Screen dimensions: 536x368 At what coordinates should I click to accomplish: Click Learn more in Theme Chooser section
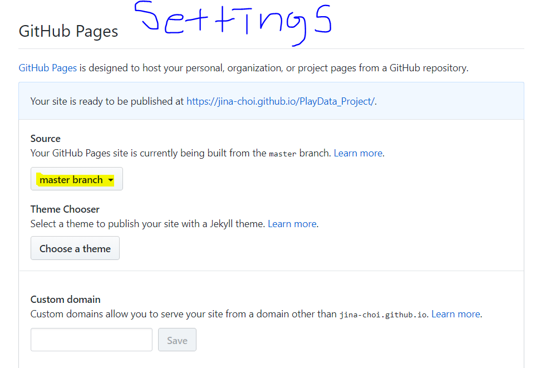tap(292, 224)
